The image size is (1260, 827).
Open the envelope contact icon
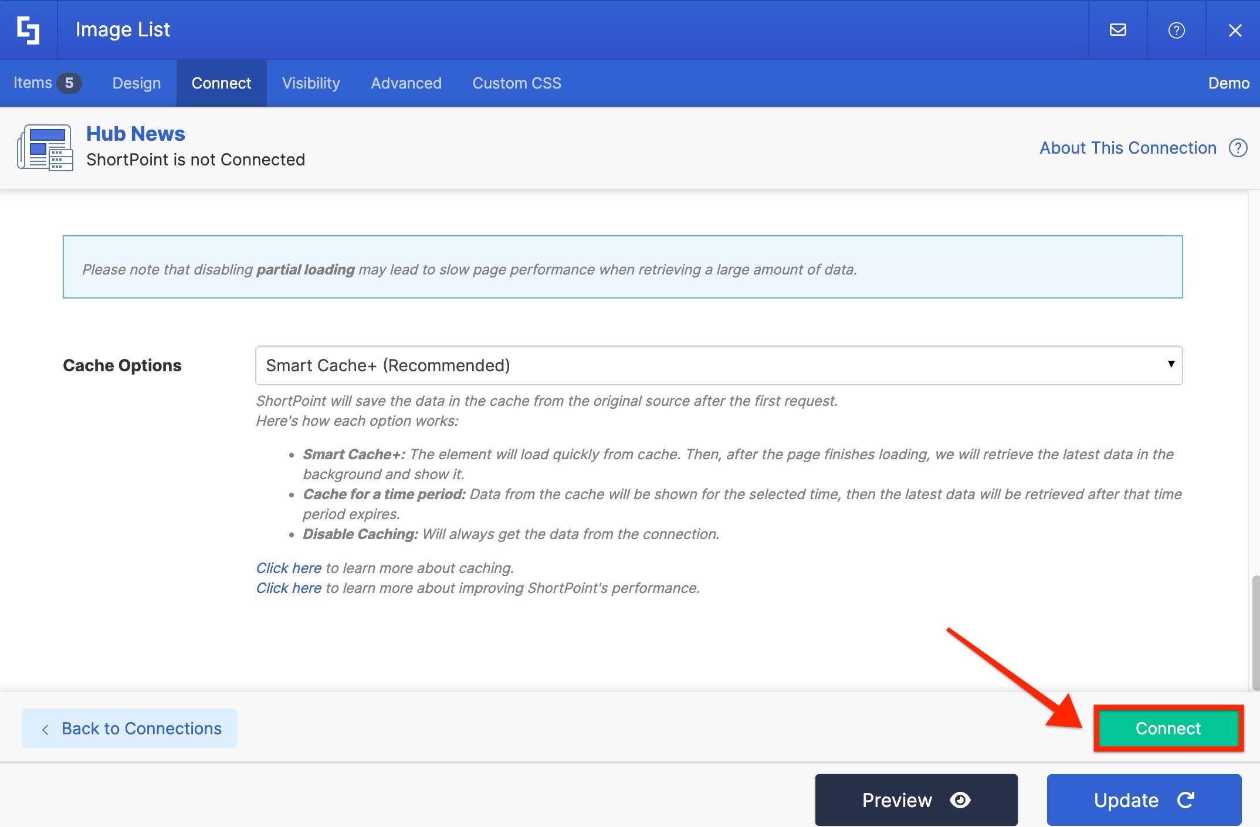click(x=1117, y=29)
